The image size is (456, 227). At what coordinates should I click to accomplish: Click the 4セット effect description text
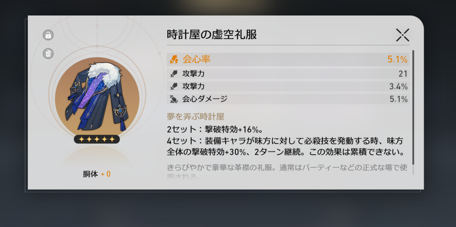coord(286,146)
